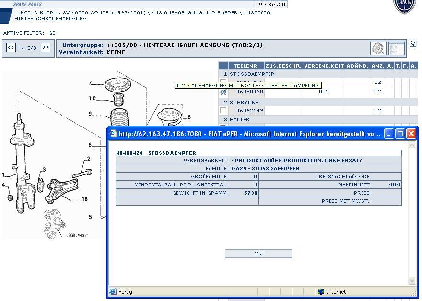
Task: Open HINTERACHSAUFHAENGUNG breadcrumb entry
Action: coord(51,19)
